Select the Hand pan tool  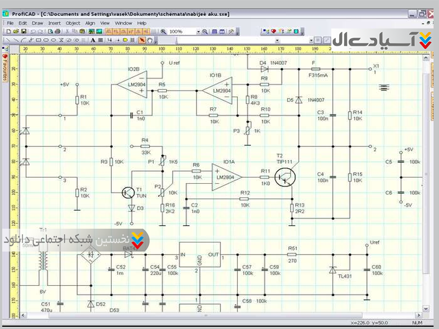point(149,40)
